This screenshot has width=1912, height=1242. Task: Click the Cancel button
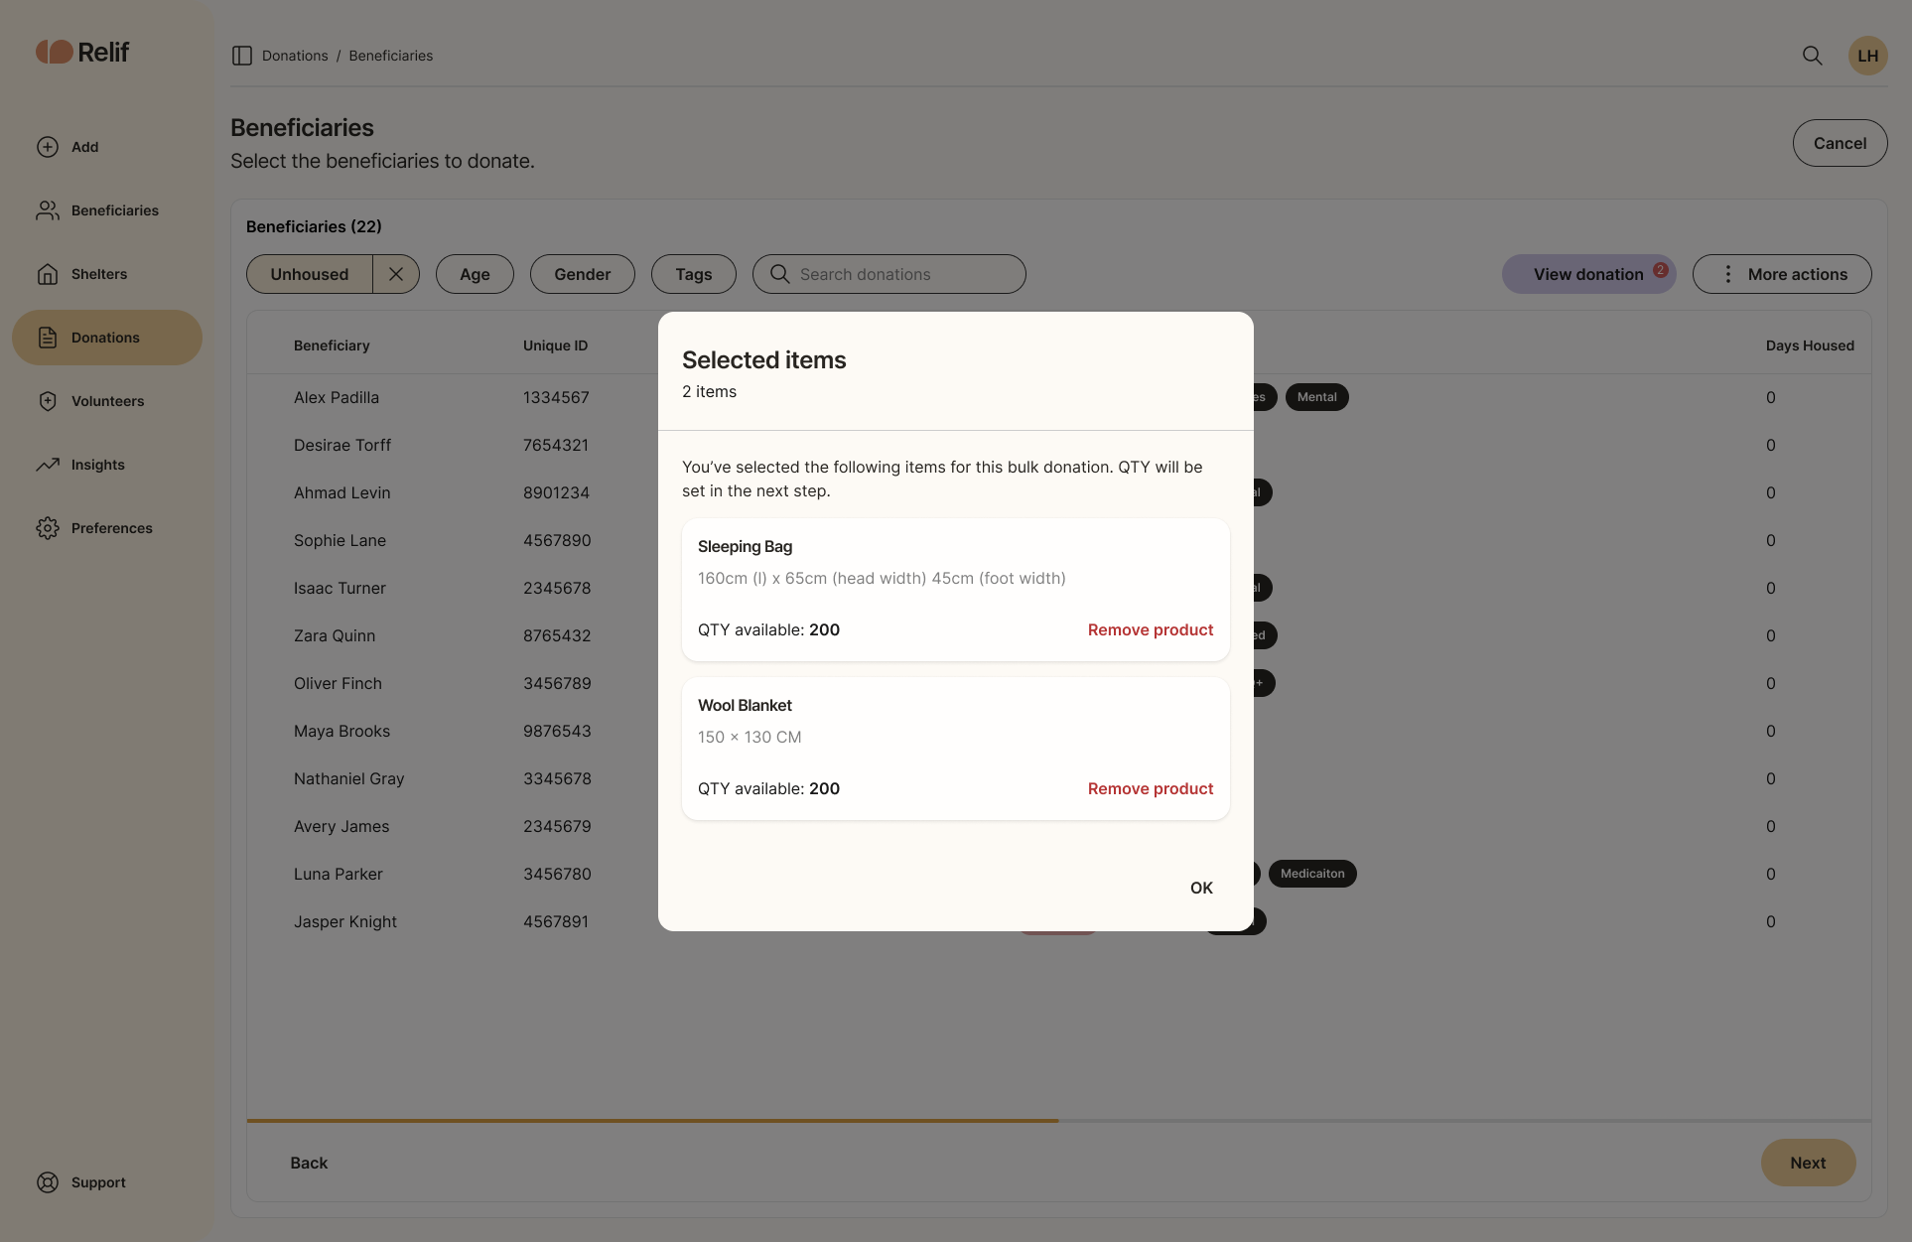pyautogui.click(x=1840, y=143)
